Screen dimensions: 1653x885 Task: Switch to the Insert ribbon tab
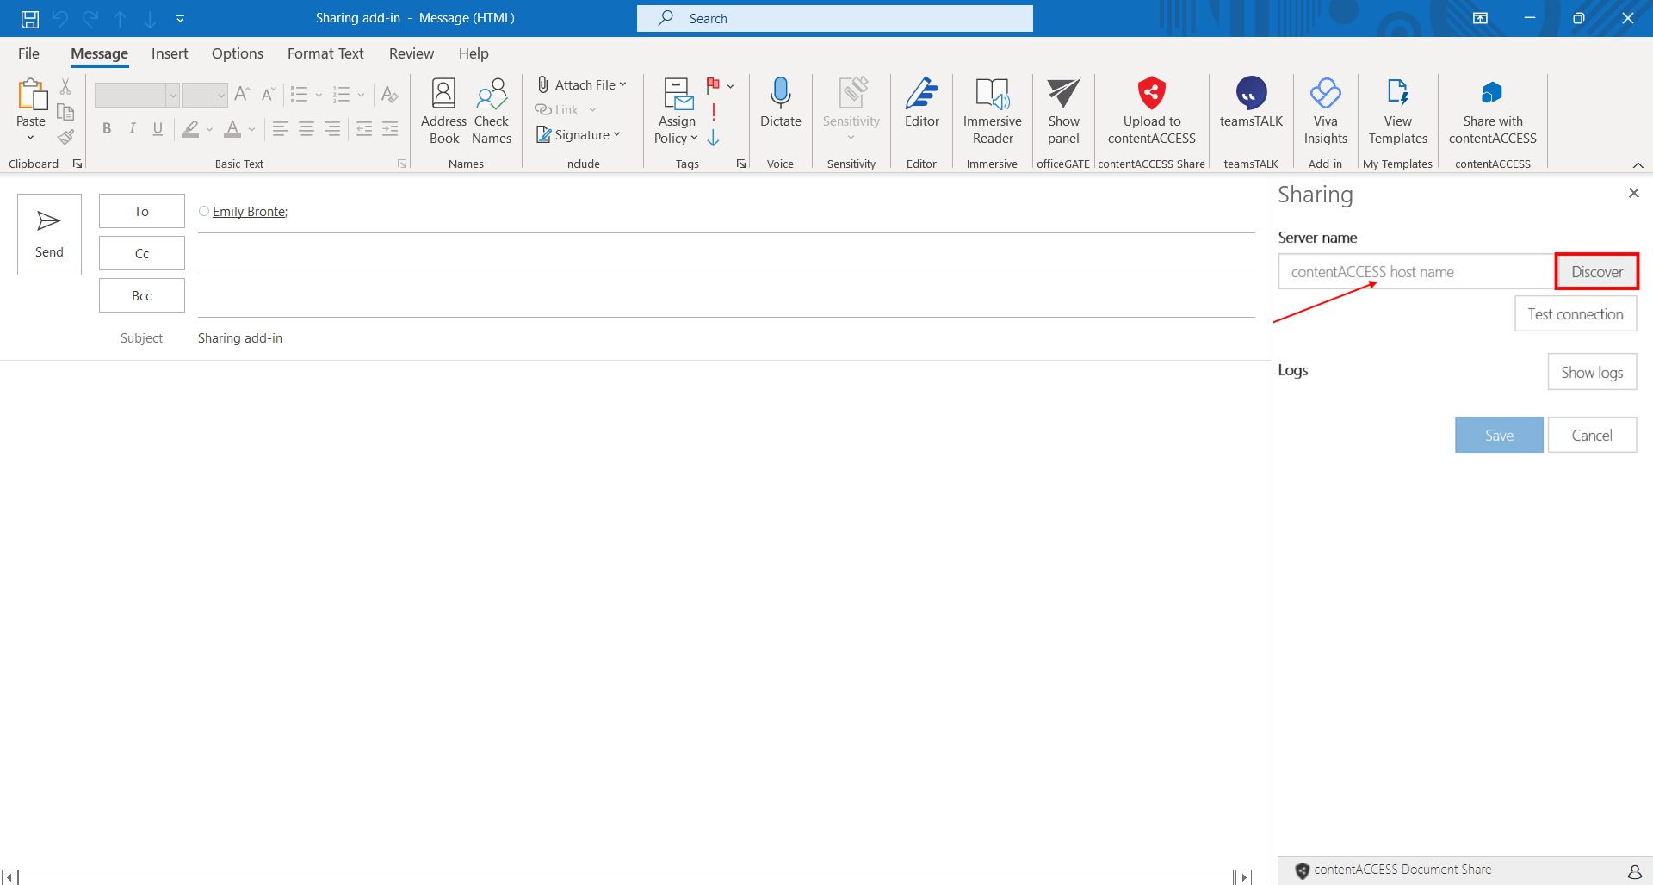(170, 53)
